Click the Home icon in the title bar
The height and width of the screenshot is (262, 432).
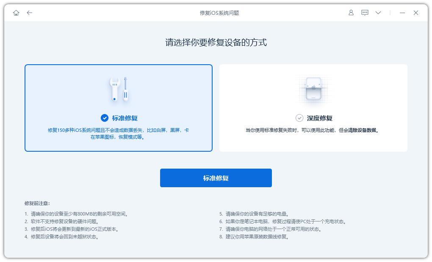[16, 13]
